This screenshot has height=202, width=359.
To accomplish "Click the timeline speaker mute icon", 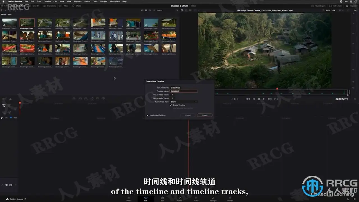I will coord(6,185).
